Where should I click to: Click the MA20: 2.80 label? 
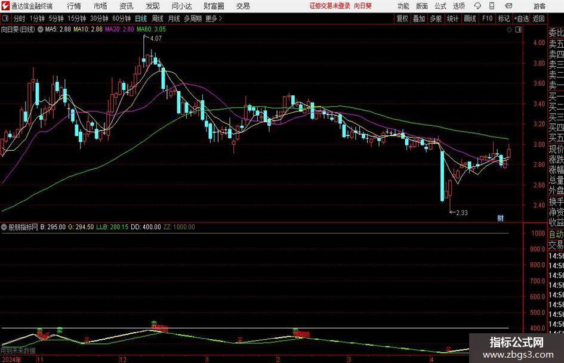pos(119,29)
